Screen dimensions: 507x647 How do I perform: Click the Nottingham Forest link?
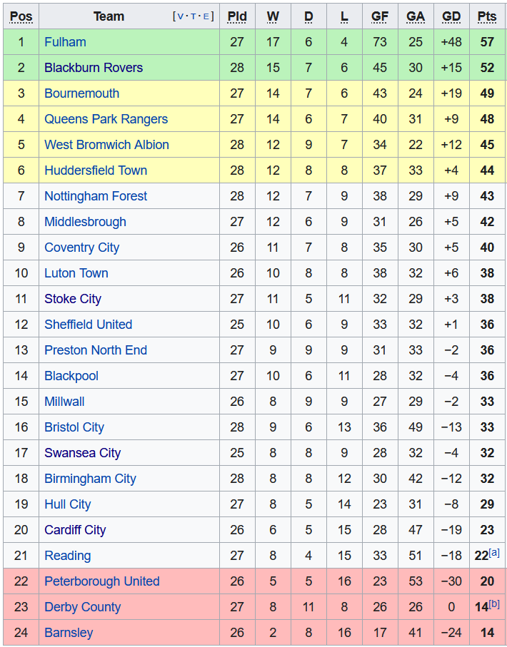(x=96, y=196)
